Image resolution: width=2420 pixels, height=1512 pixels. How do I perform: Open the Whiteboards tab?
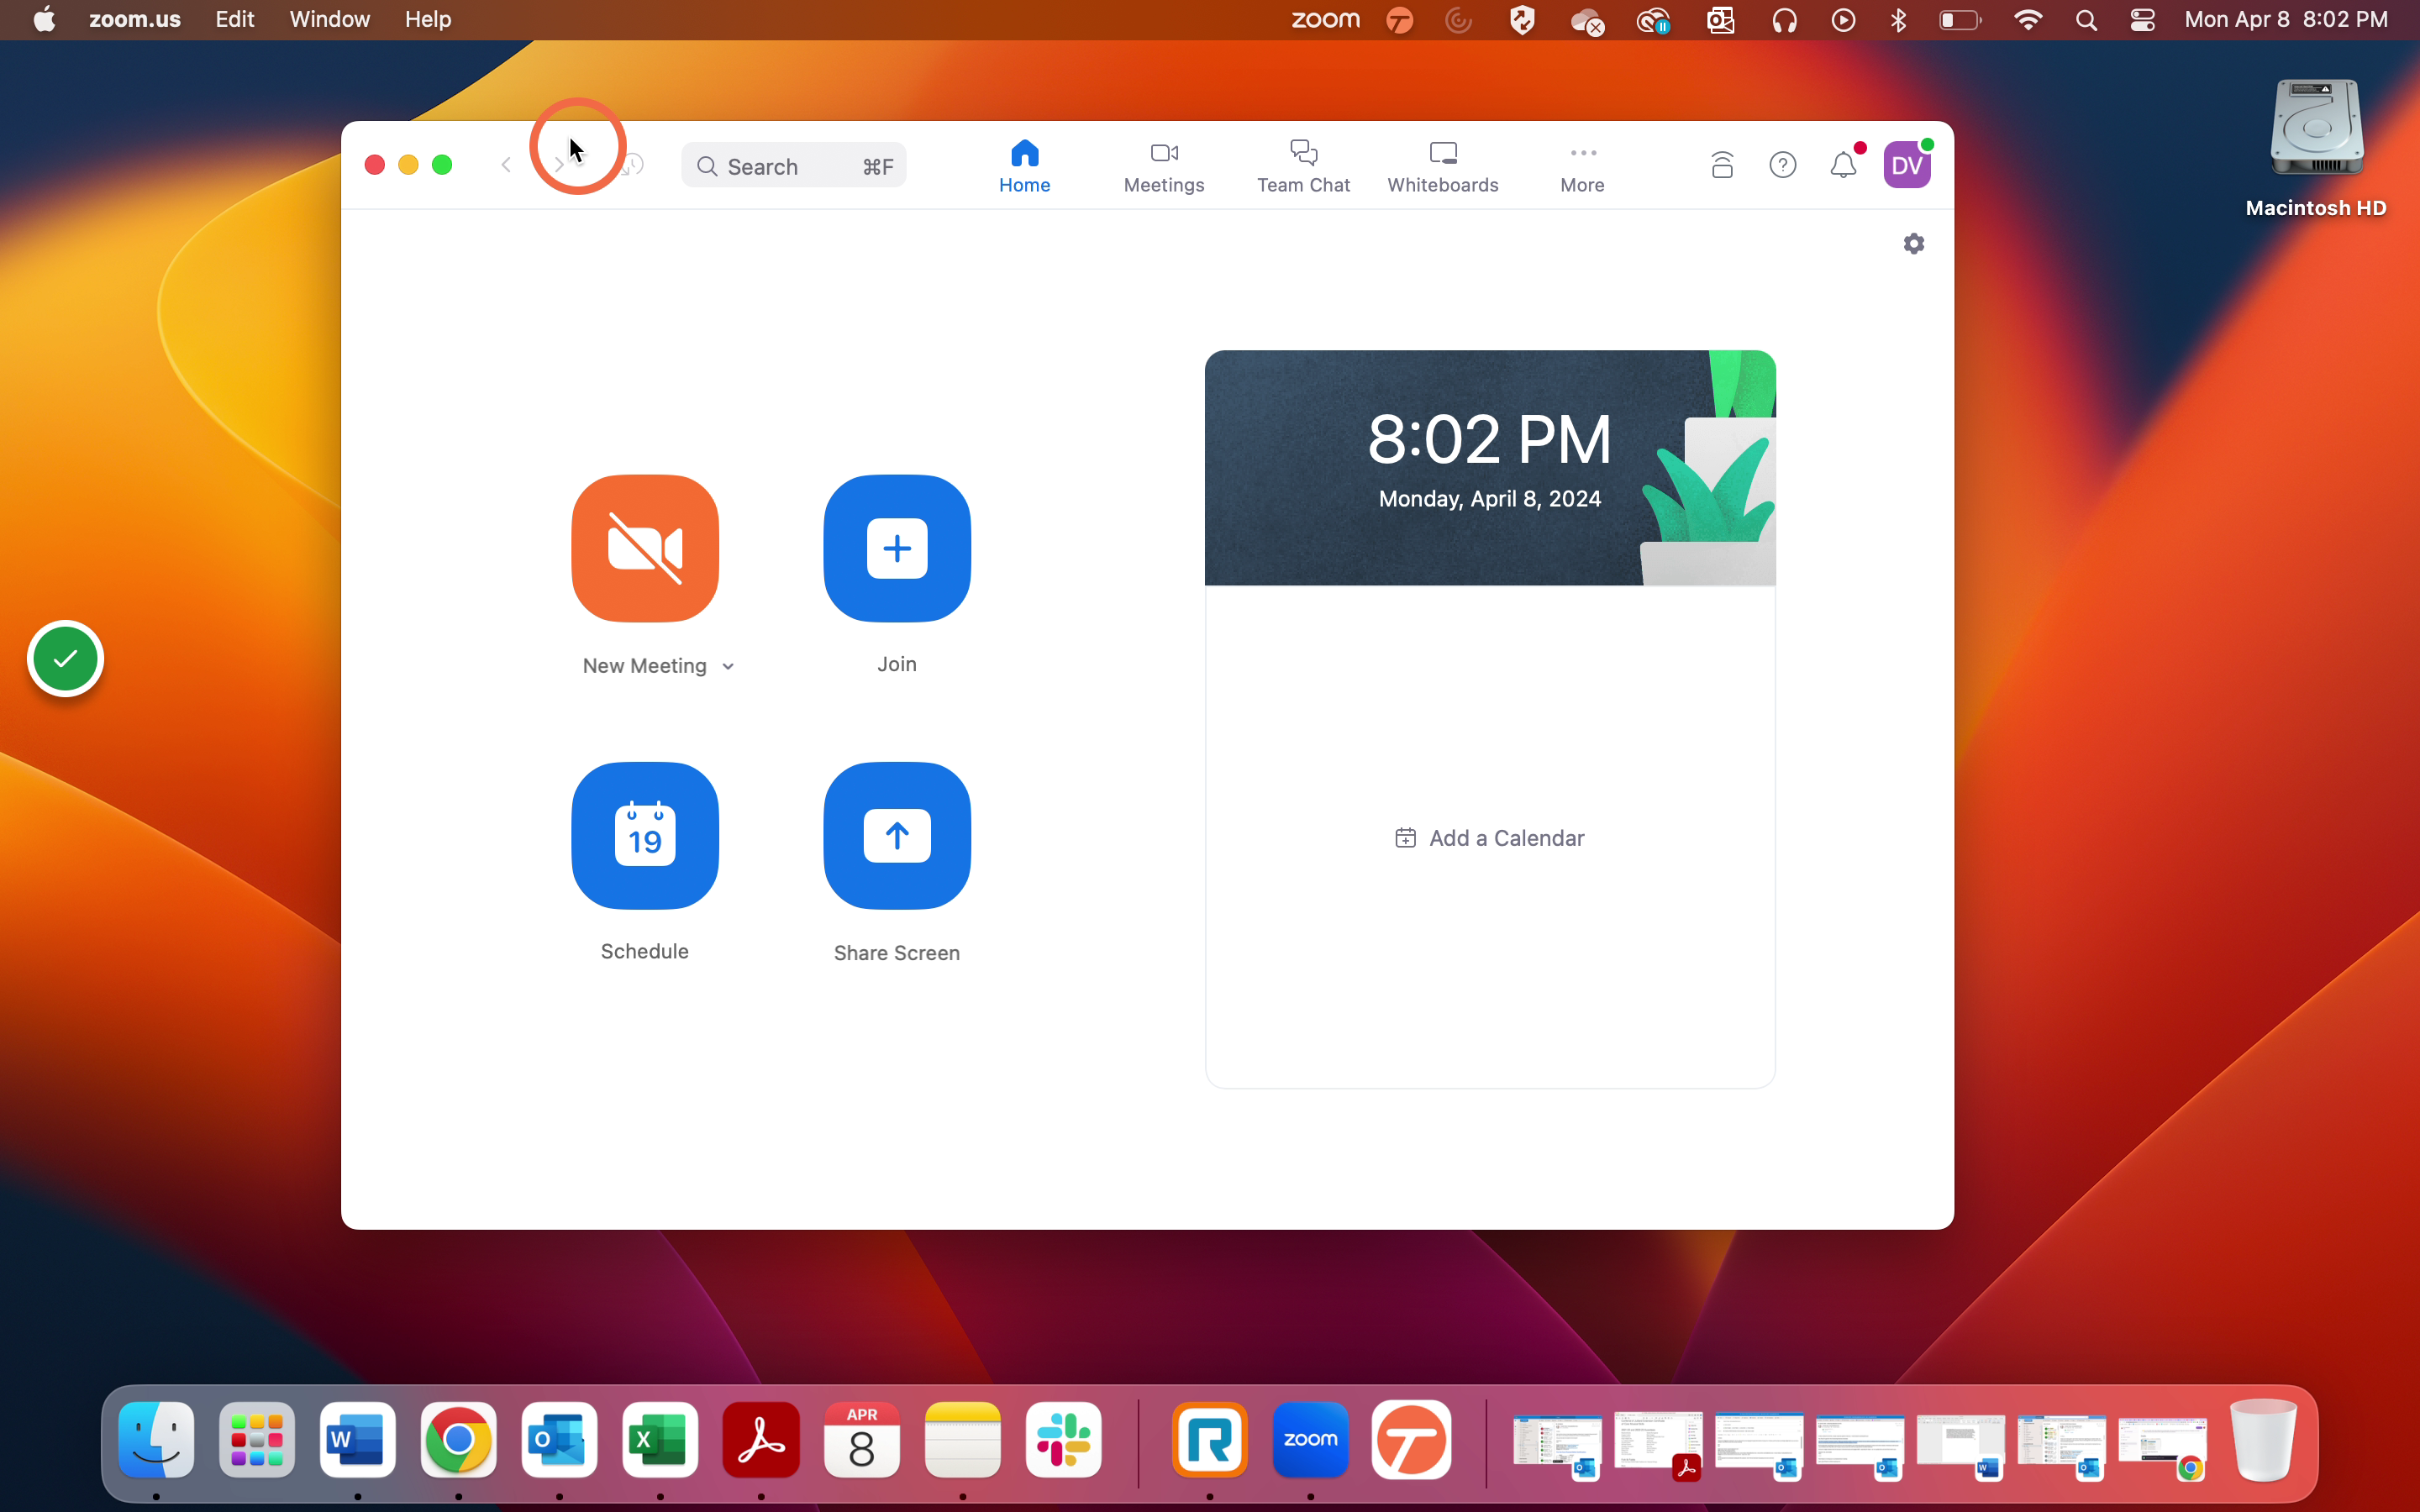[1442, 166]
